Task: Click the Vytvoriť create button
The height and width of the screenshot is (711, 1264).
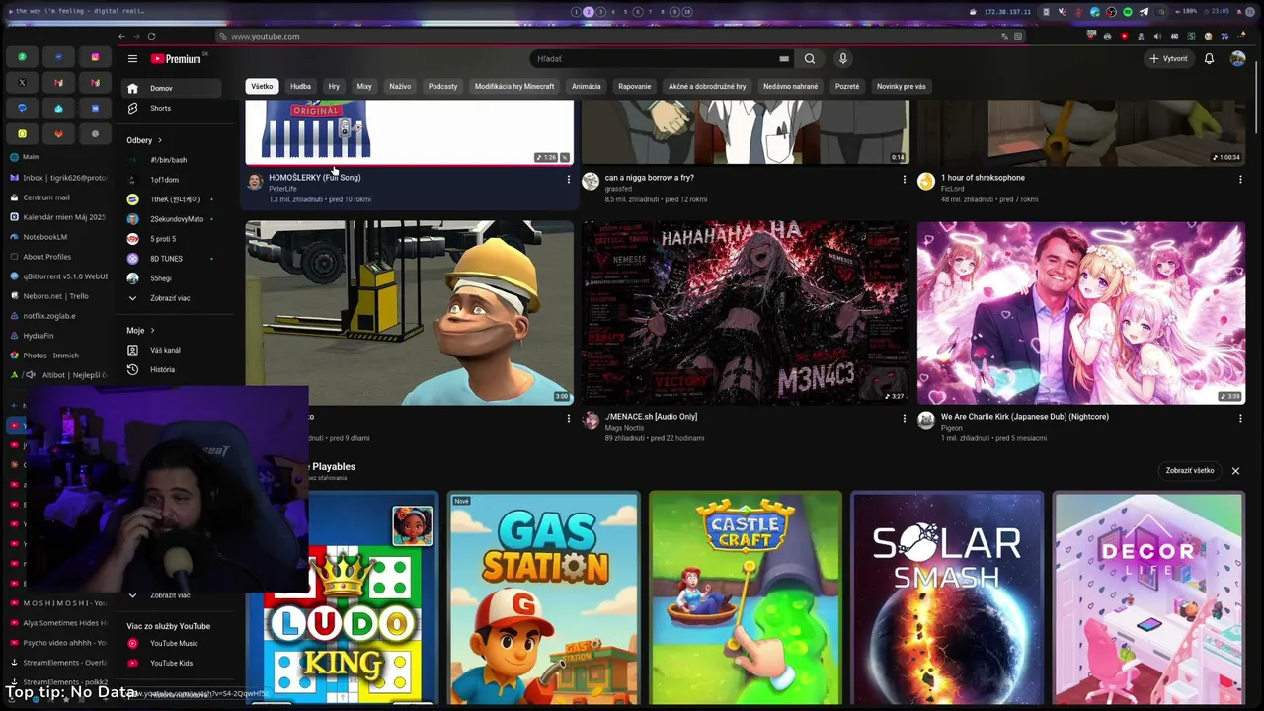Action: click(x=1168, y=59)
